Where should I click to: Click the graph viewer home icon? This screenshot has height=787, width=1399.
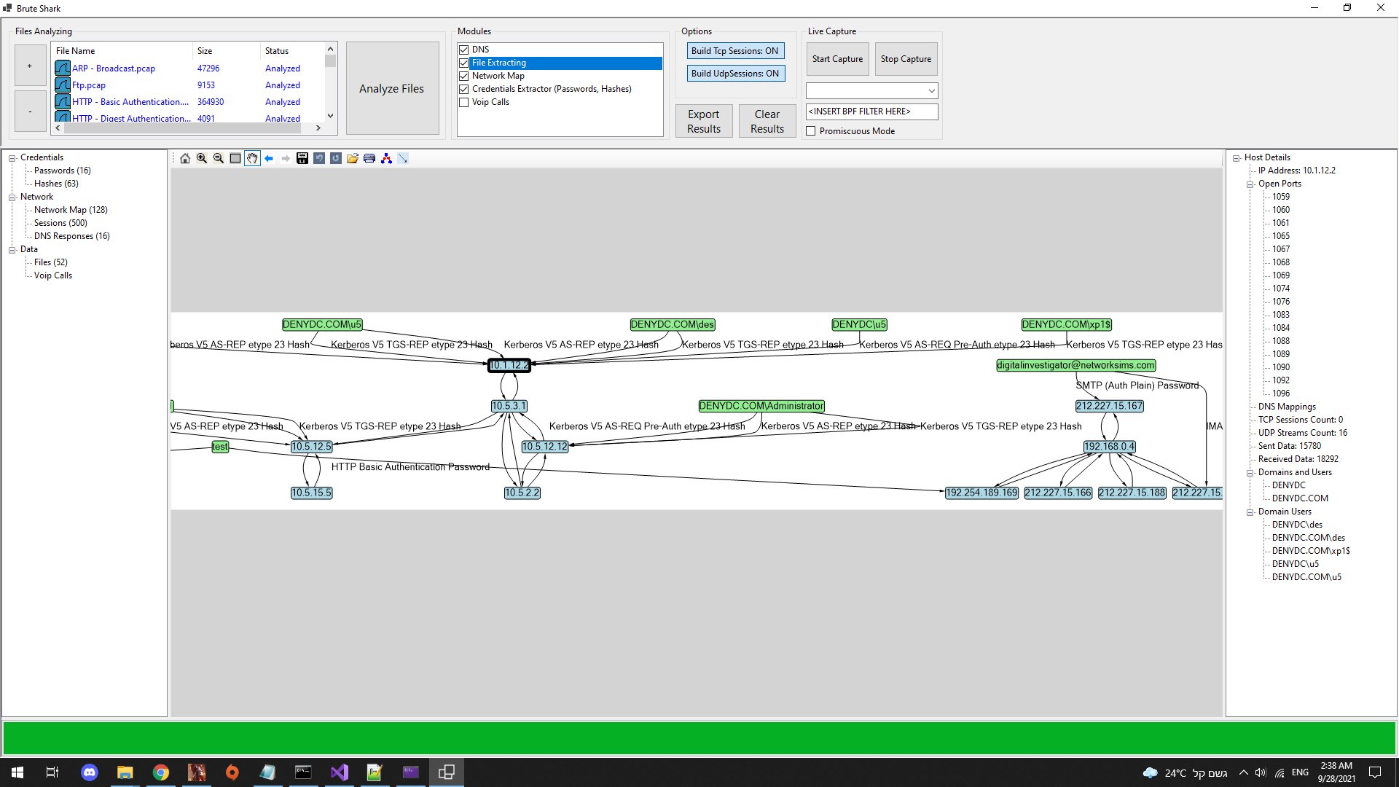185,158
